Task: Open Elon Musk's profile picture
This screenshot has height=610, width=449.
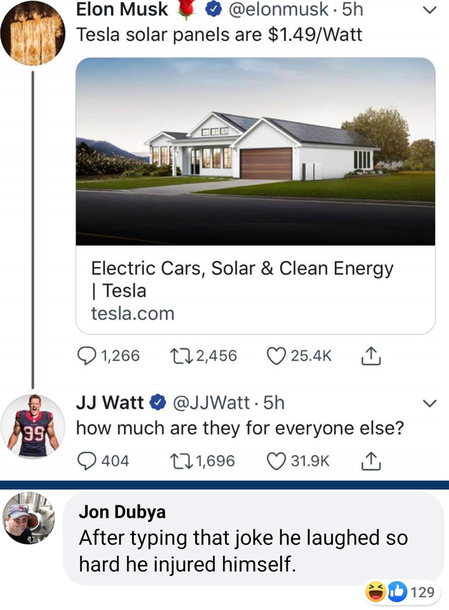Action: pos(33,33)
